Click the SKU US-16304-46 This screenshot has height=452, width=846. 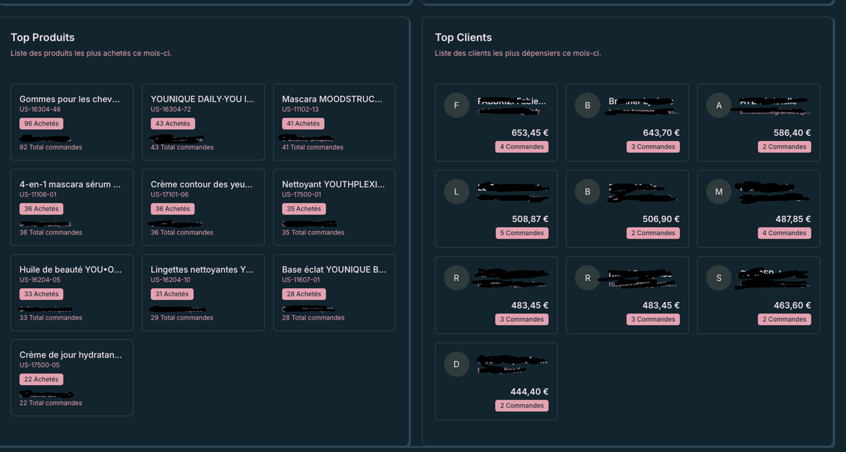tap(40, 109)
